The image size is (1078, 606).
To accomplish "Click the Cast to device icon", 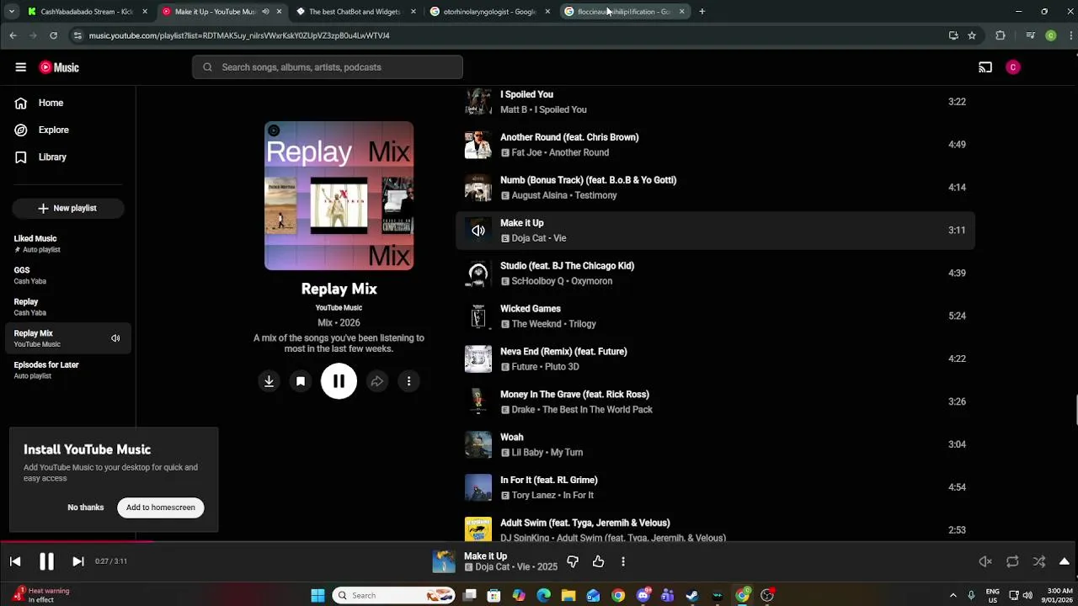I will [985, 67].
